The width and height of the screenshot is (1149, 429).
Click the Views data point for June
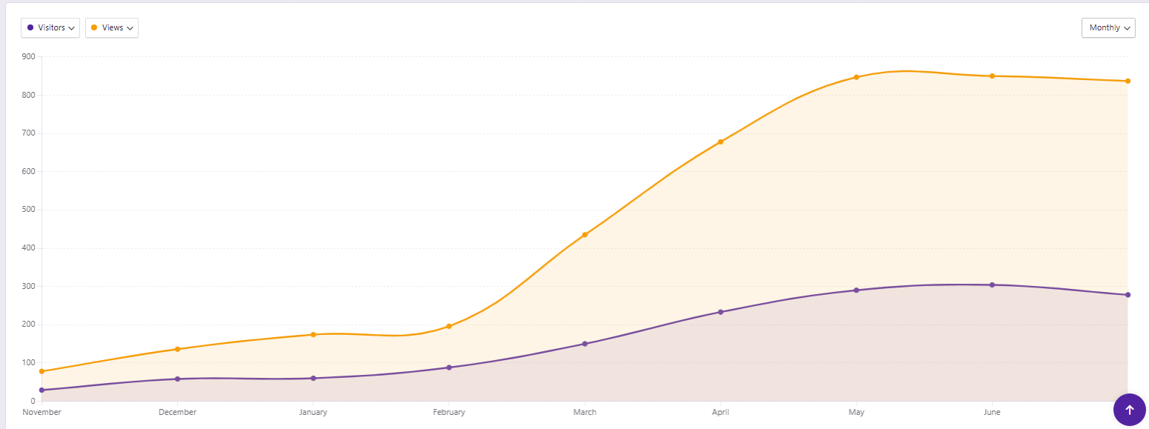tap(992, 76)
